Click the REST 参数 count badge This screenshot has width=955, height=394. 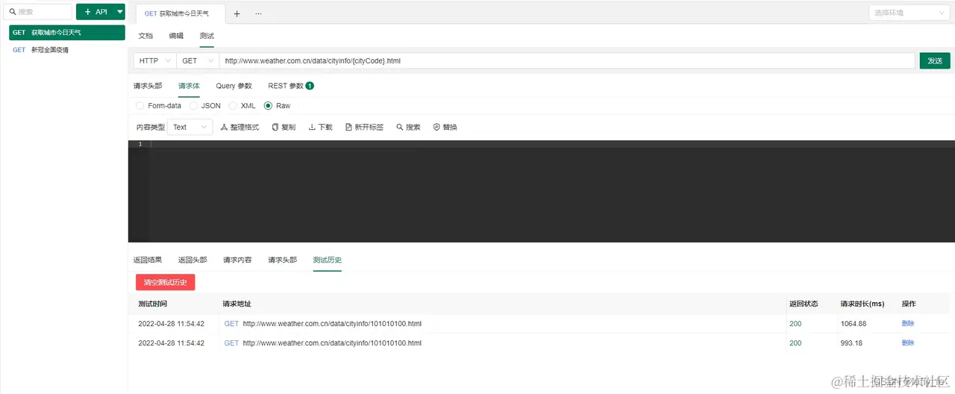[310, 86]
